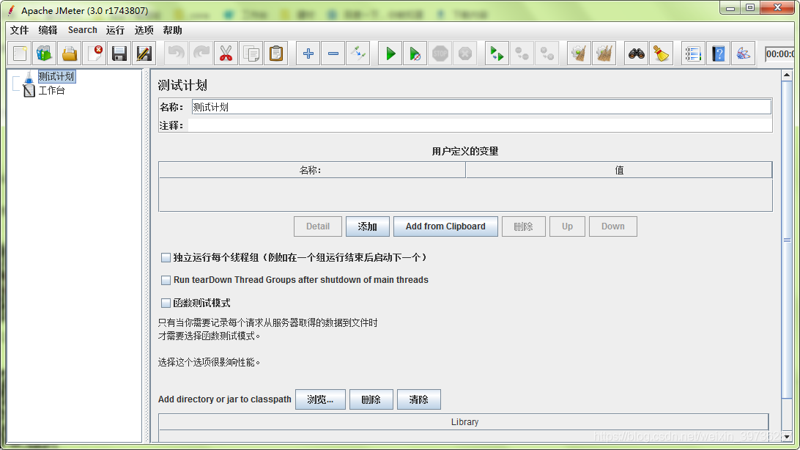Click the Undo arrow icon
Screen dimensions: 800x450
[176, 54]
